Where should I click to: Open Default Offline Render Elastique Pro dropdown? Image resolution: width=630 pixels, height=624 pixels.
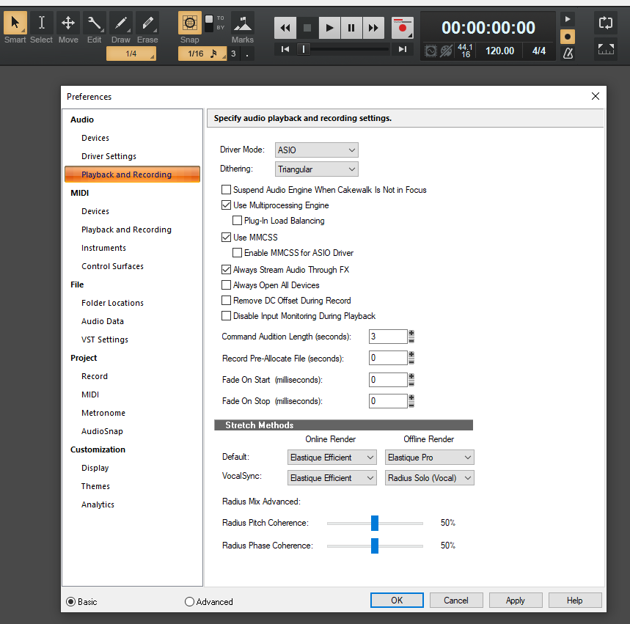[x=430, y=458]
